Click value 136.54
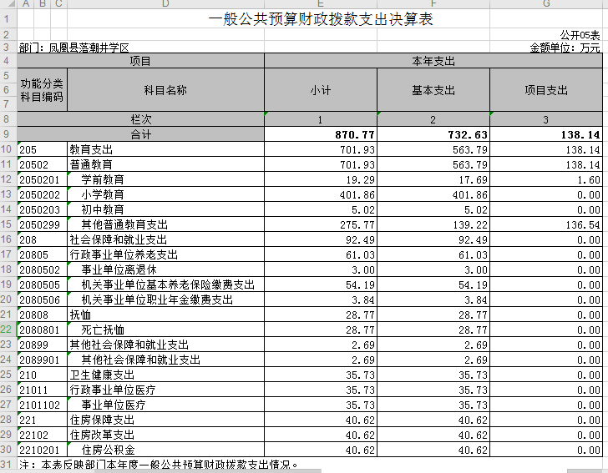Viewport: 608px width, 473px height. 546,224
